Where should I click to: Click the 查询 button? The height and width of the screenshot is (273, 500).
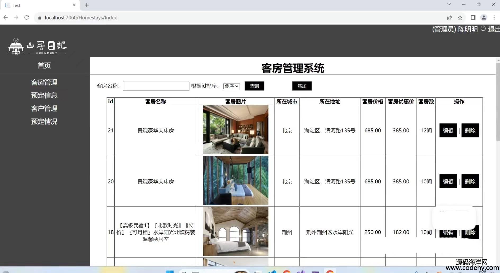pyautogui.click(x=254, y=86)
